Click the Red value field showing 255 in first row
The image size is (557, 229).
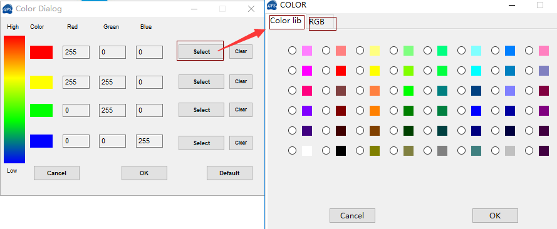76,52
